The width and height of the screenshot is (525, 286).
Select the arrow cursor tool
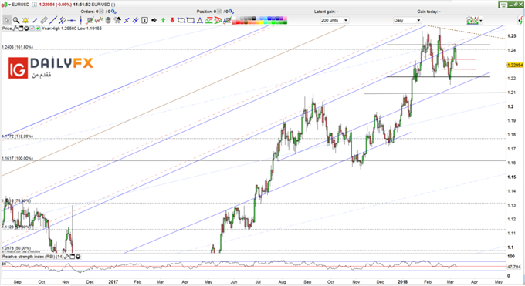tap(7, 20)
